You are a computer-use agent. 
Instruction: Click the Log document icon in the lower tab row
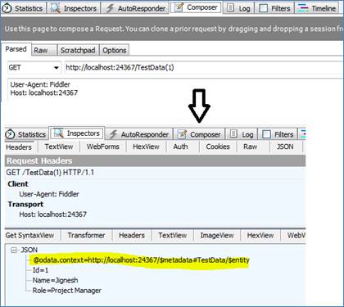coord(233,134)
